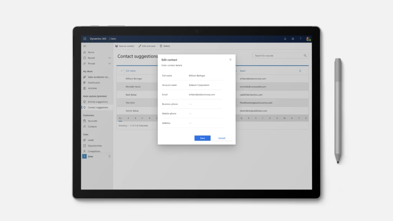
Task: Click the Save button in dialog
Action: (x=202, y=138)
